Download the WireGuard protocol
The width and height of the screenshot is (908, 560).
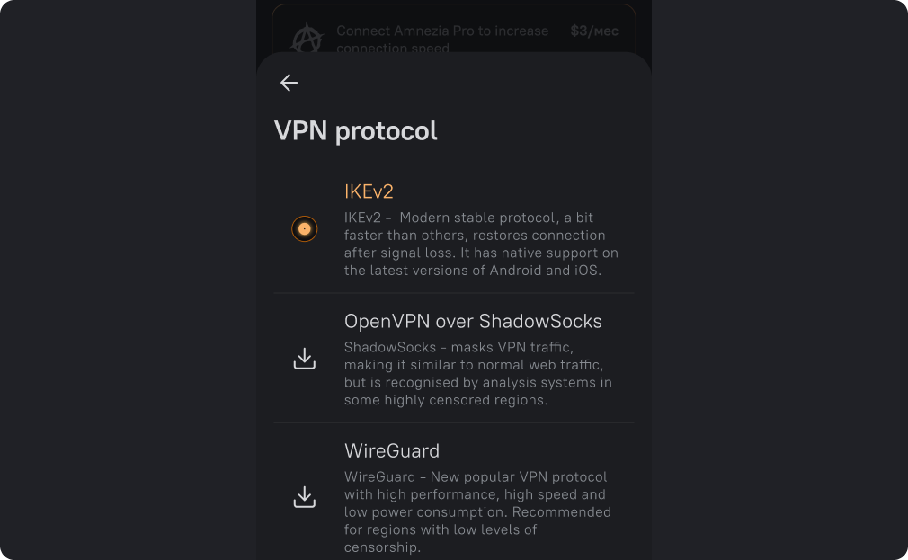[305, 497]
